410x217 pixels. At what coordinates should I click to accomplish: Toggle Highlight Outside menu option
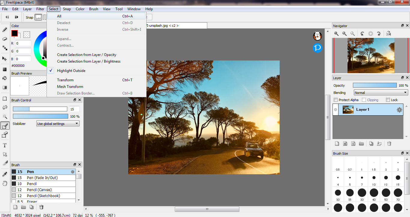[97, 71]
